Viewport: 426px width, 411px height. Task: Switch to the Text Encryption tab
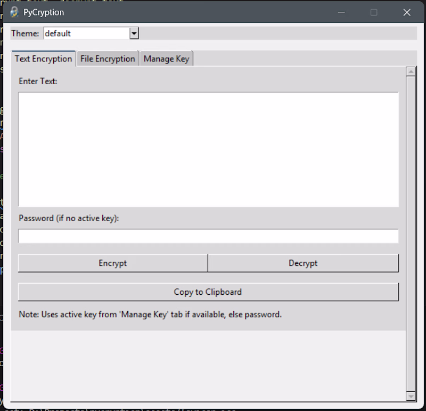point(44,59)
